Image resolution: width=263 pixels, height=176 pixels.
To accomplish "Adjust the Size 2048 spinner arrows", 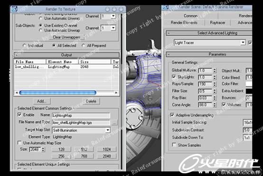I will 43,149.
